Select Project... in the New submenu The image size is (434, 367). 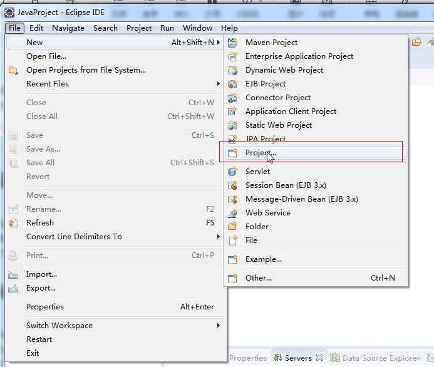click(x=316, y=153)
